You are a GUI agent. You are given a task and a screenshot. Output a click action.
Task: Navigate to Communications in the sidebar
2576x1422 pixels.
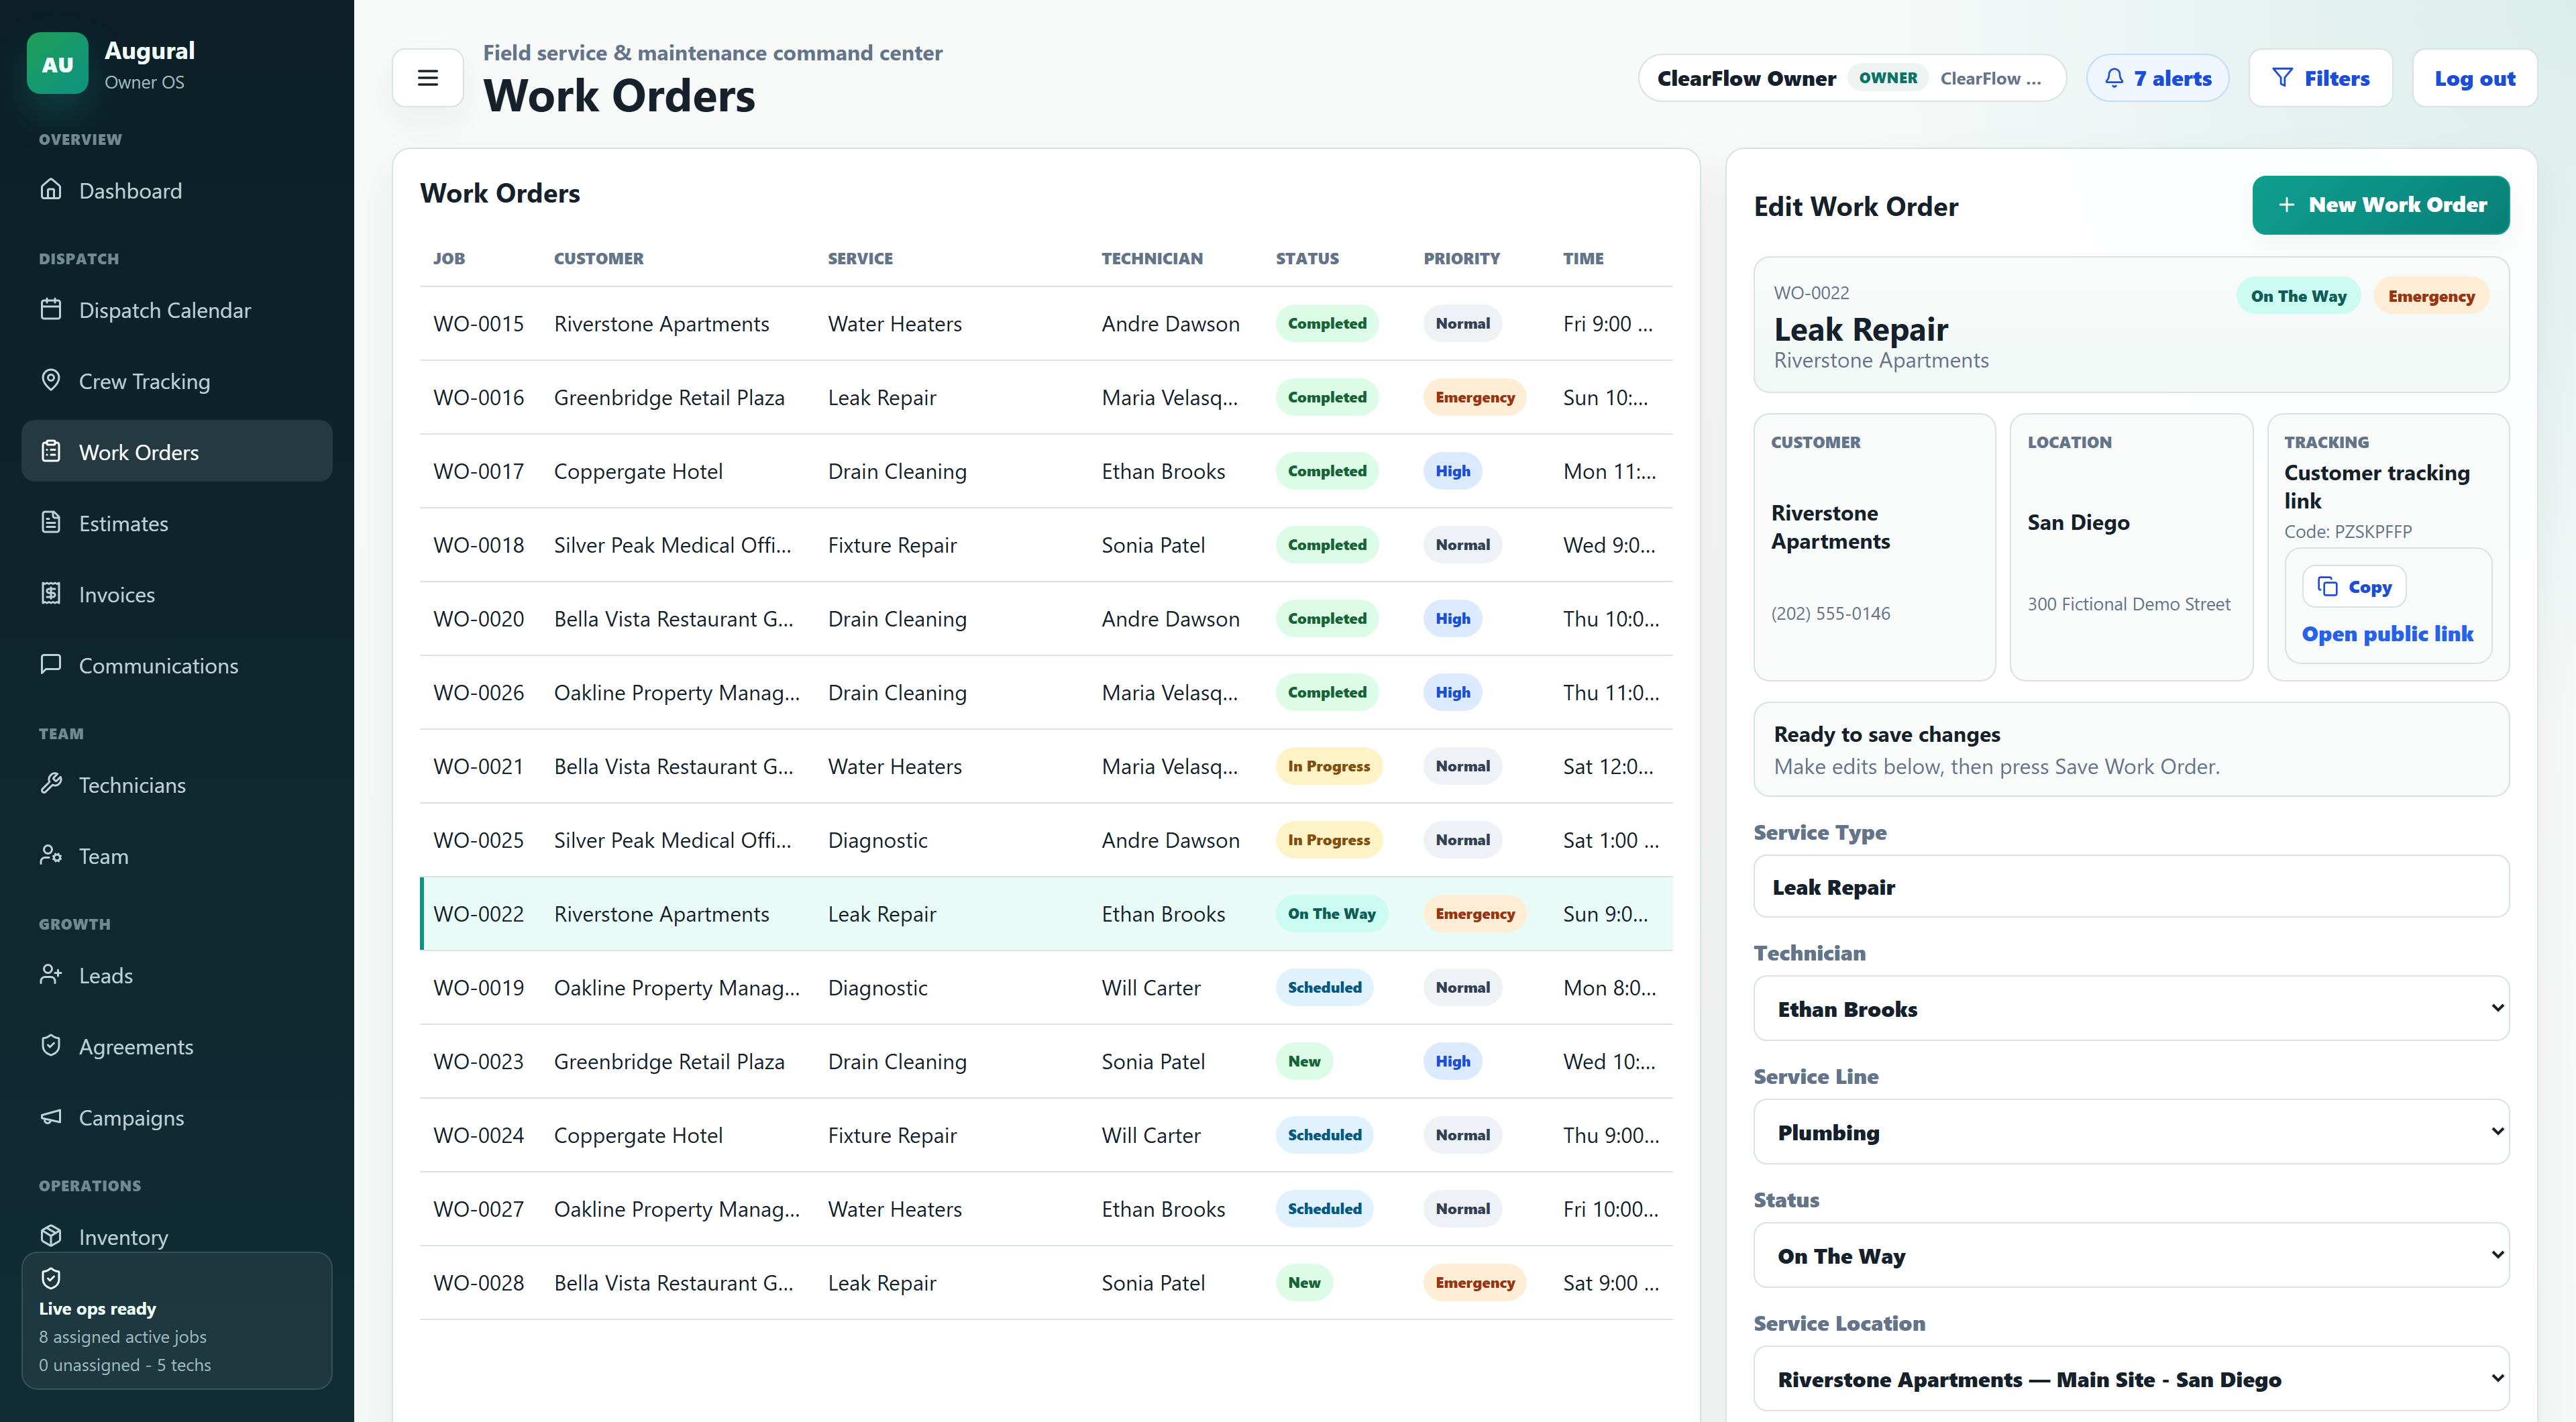coord(177,665)
